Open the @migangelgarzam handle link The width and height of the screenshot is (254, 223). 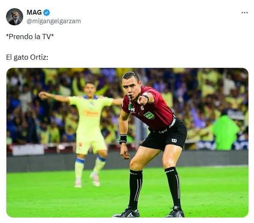click(54, 21)
